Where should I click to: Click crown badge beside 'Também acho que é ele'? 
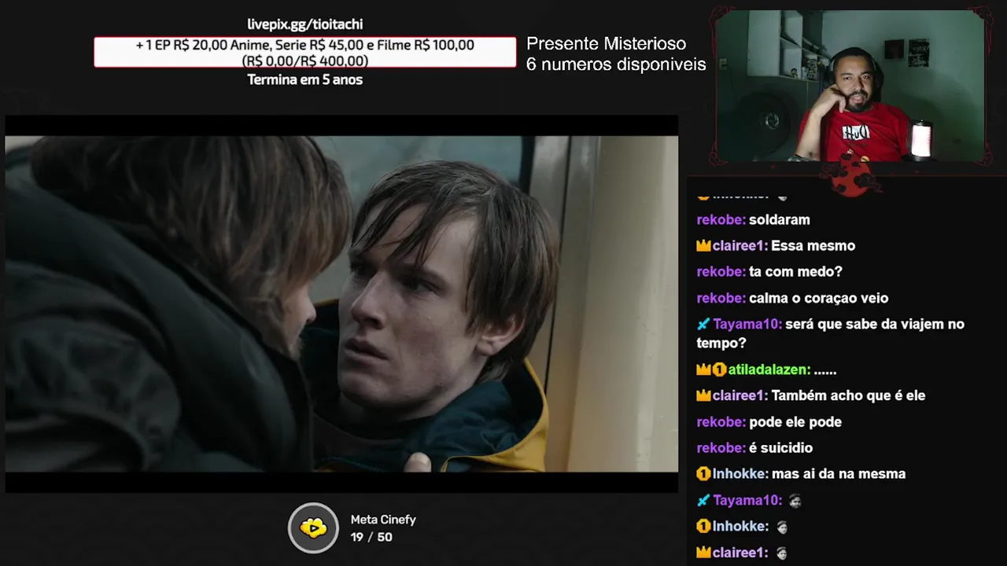703,395
